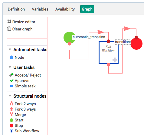This screenshot has width=144, height=135.
Task: Click the Clear graph trash icon
Action: coord(9,29)
